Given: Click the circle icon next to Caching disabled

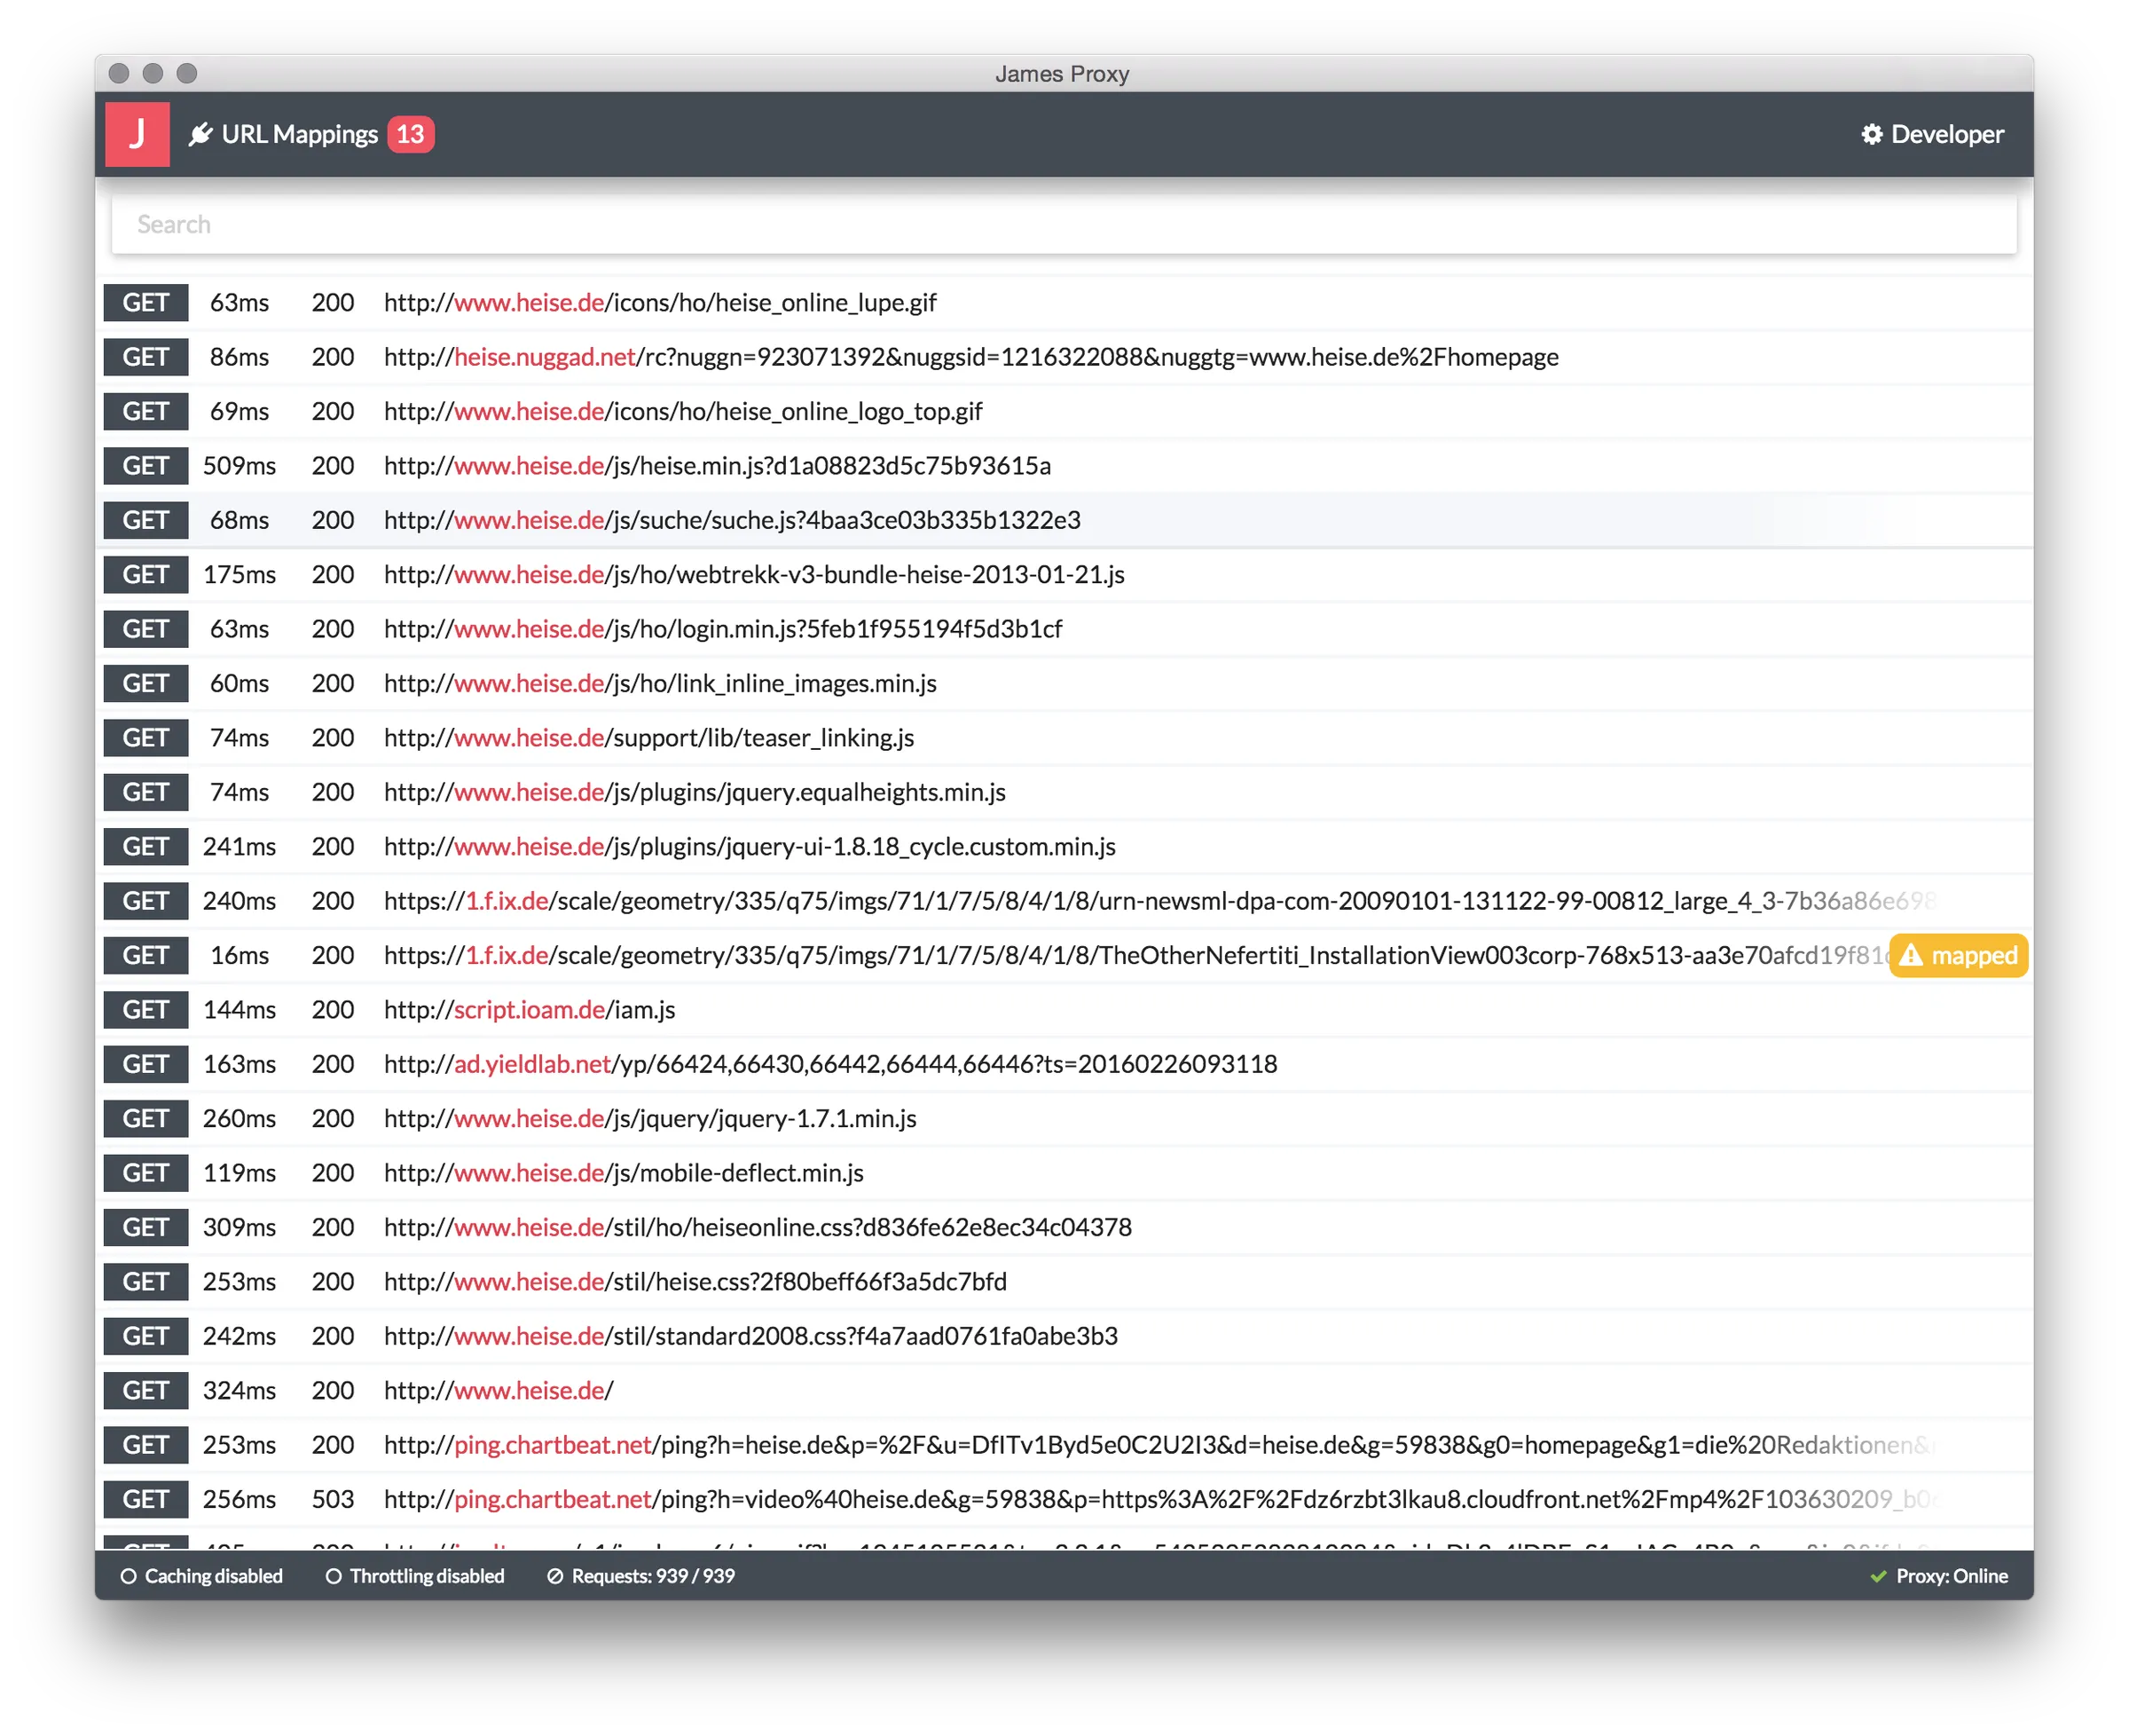Looking at the screenshot, I should pyautogui.click(x=129, y=1576).
